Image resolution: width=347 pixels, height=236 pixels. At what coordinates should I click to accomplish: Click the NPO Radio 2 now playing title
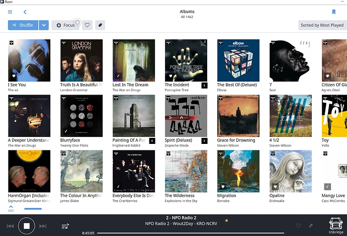point(181,218)
